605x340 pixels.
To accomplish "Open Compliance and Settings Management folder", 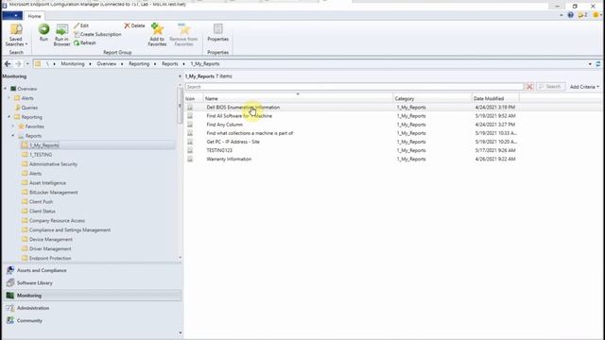I will click(x=70, y=230).
